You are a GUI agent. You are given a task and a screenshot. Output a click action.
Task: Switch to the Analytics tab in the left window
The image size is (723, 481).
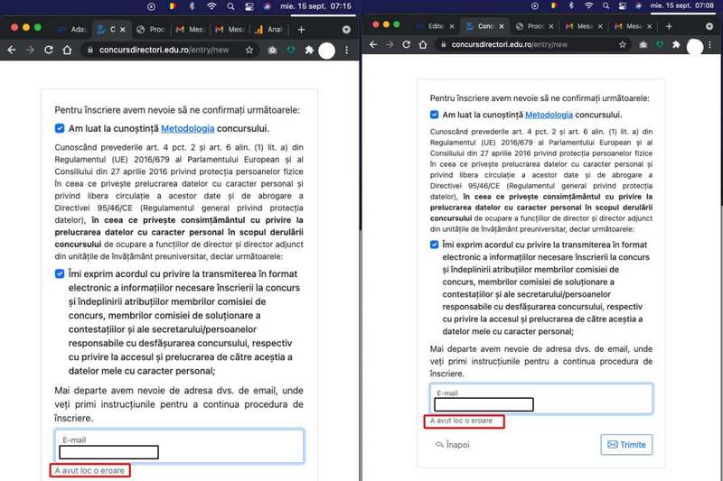[269, 29]
